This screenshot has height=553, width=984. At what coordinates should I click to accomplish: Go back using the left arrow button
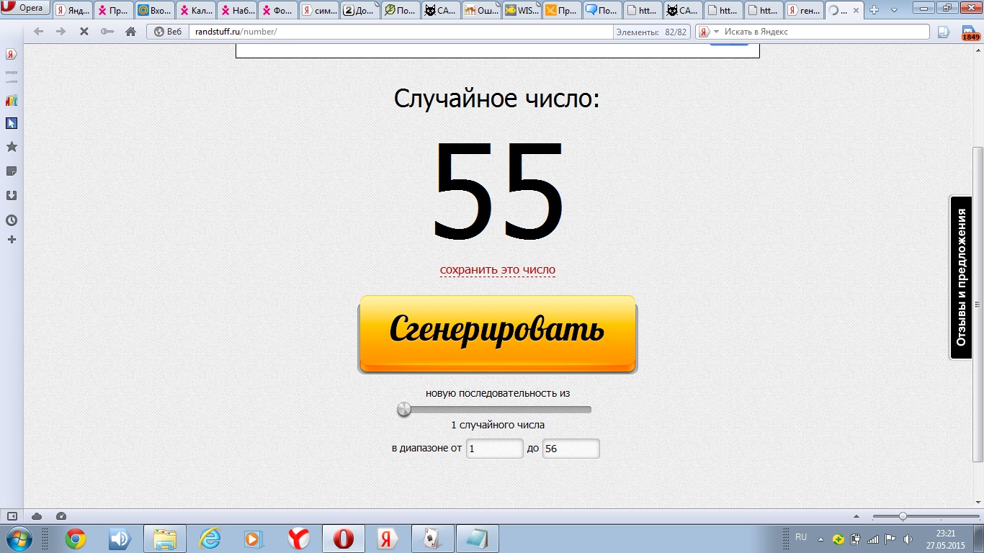tap(39, 32)
